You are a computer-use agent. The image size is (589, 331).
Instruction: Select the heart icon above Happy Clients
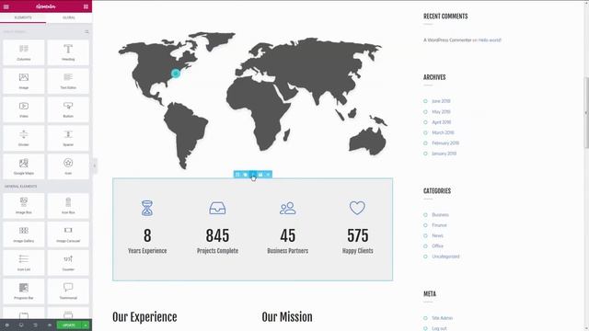357,208
